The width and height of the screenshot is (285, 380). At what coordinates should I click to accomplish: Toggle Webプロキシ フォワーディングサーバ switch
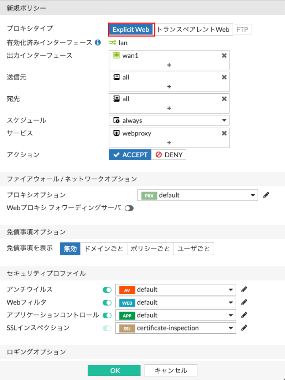tap(129, 208)
